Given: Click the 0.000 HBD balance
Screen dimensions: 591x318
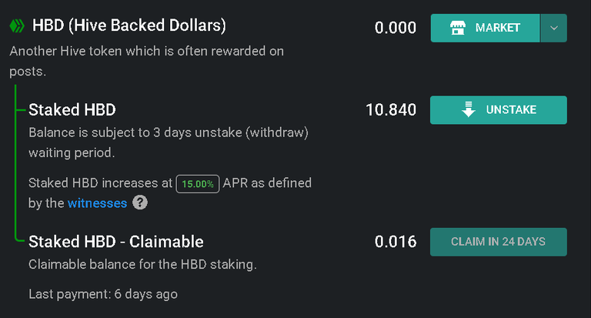Looking at the screenshot, I should (396, 28).
